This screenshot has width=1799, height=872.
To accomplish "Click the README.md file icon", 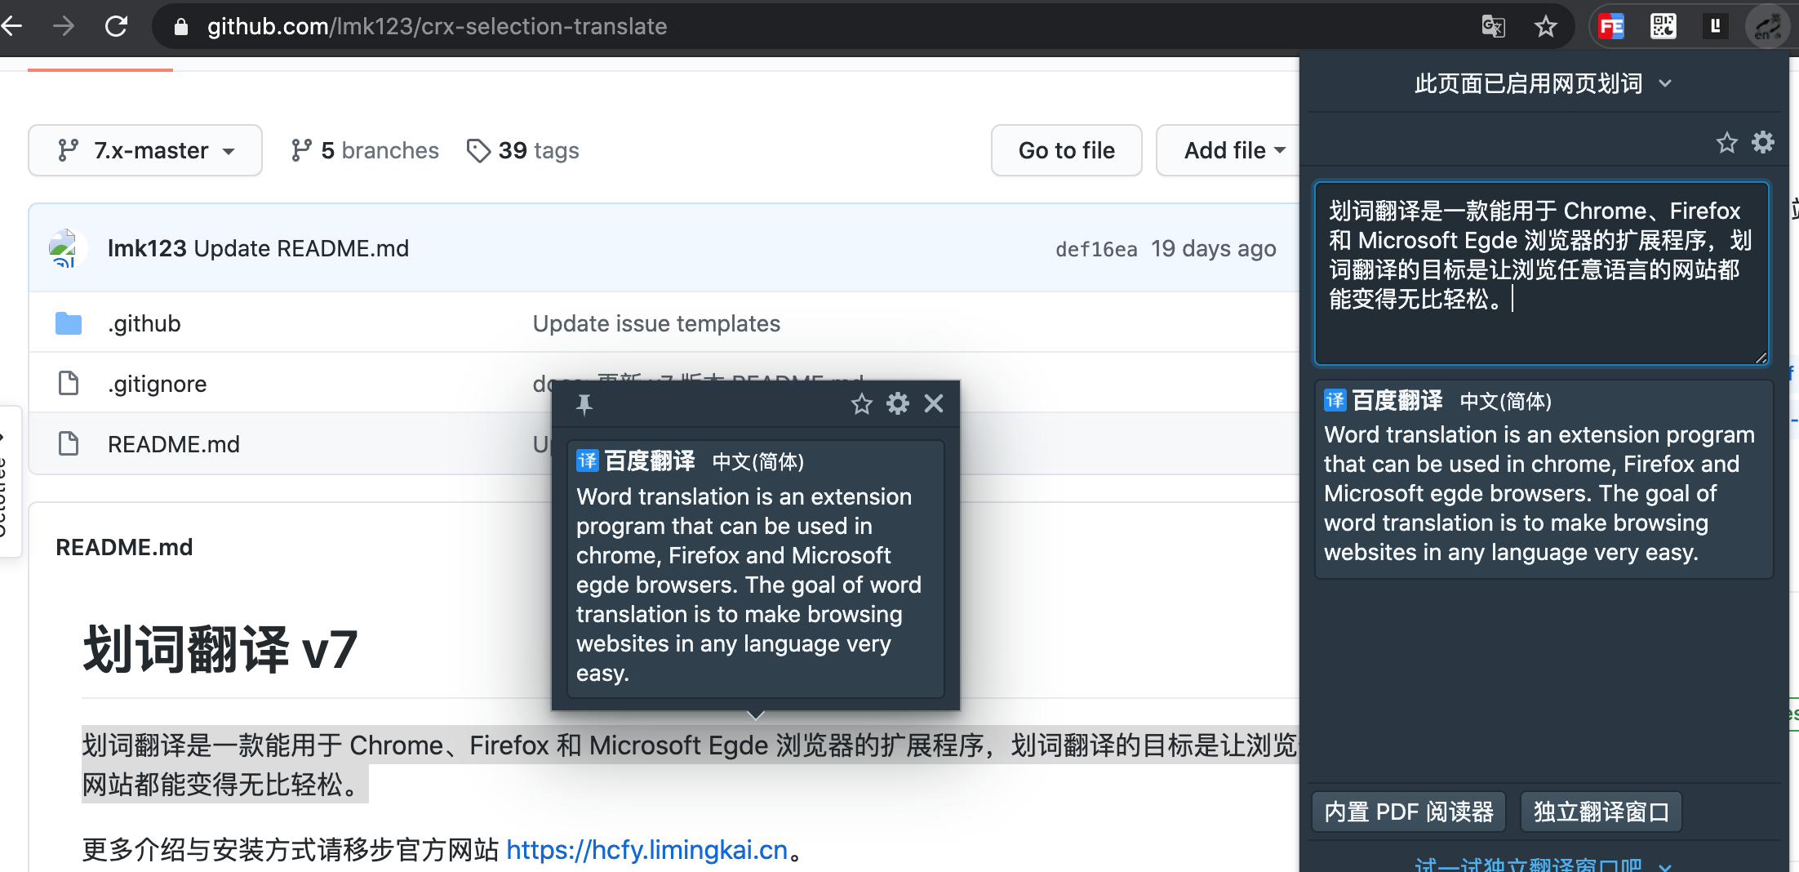I will coord(69,443).
